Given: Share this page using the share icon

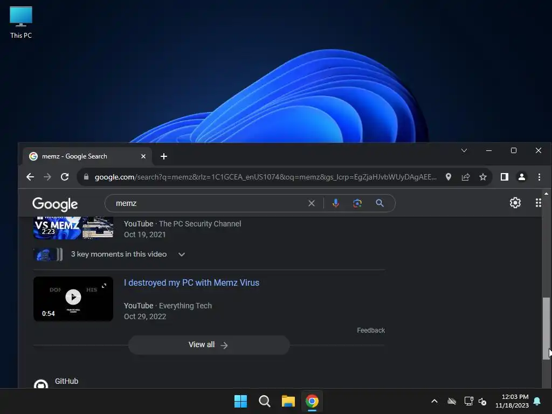Looking at the screenshot, I should [466, 177].
